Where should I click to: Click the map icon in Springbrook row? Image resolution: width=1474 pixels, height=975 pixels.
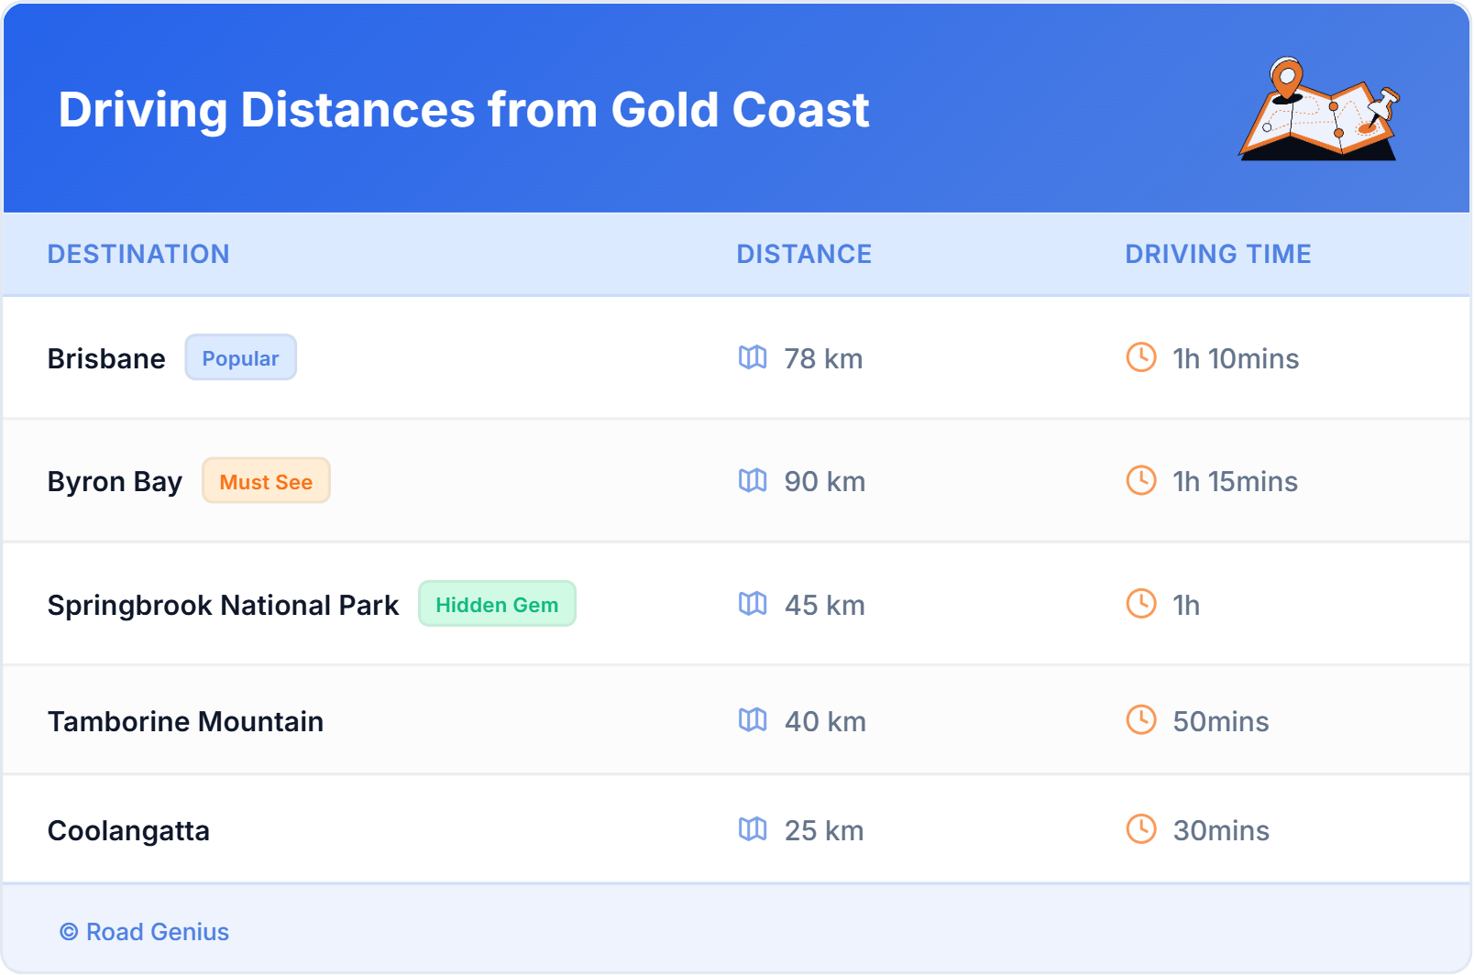(753, 604)
